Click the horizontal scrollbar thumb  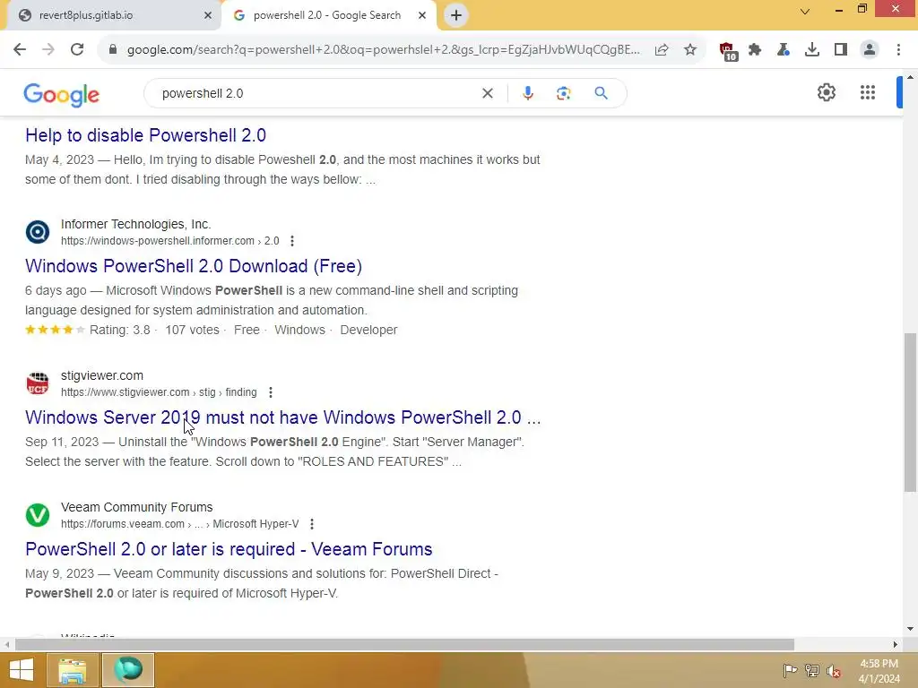pos(404,645)
